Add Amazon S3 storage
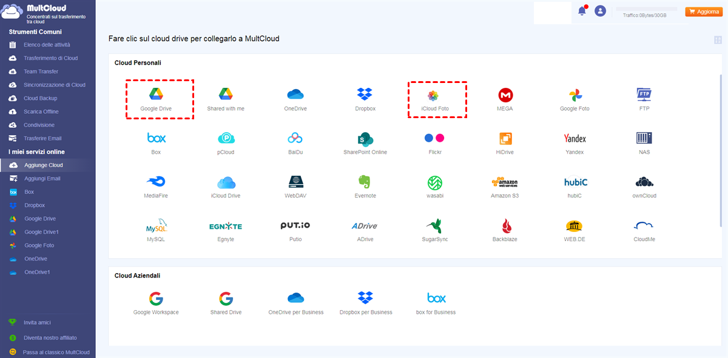Image resolution: width=728 pixels, height=358 pixels. 505,187
